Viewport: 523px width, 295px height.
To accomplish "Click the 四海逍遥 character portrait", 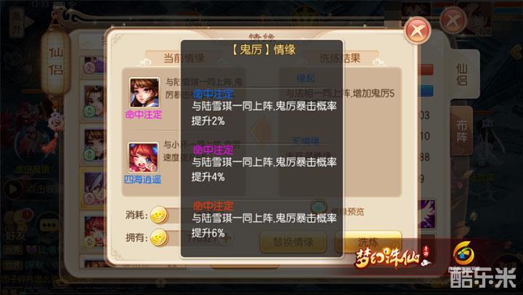I will click(x=143, y=158).
